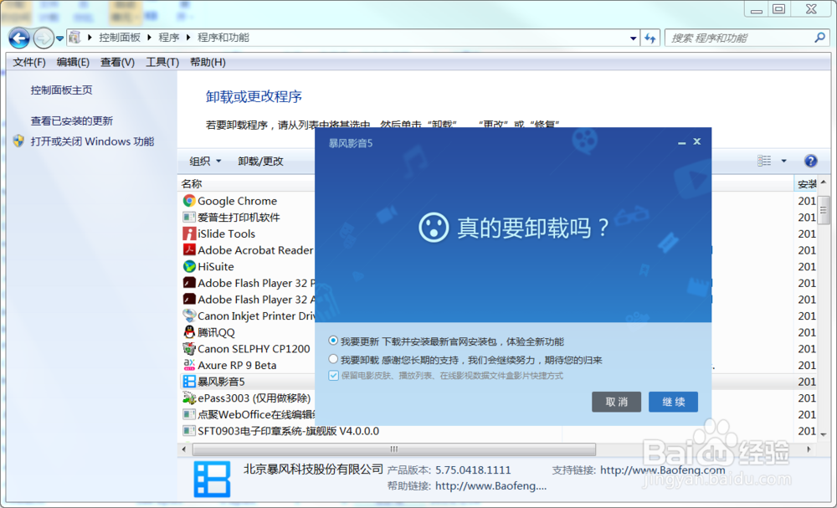Click the Canon SELPHY CP1200 icon
Image resolution: width=837 pixels, height=508 pixels.
[x=189, y=348]
